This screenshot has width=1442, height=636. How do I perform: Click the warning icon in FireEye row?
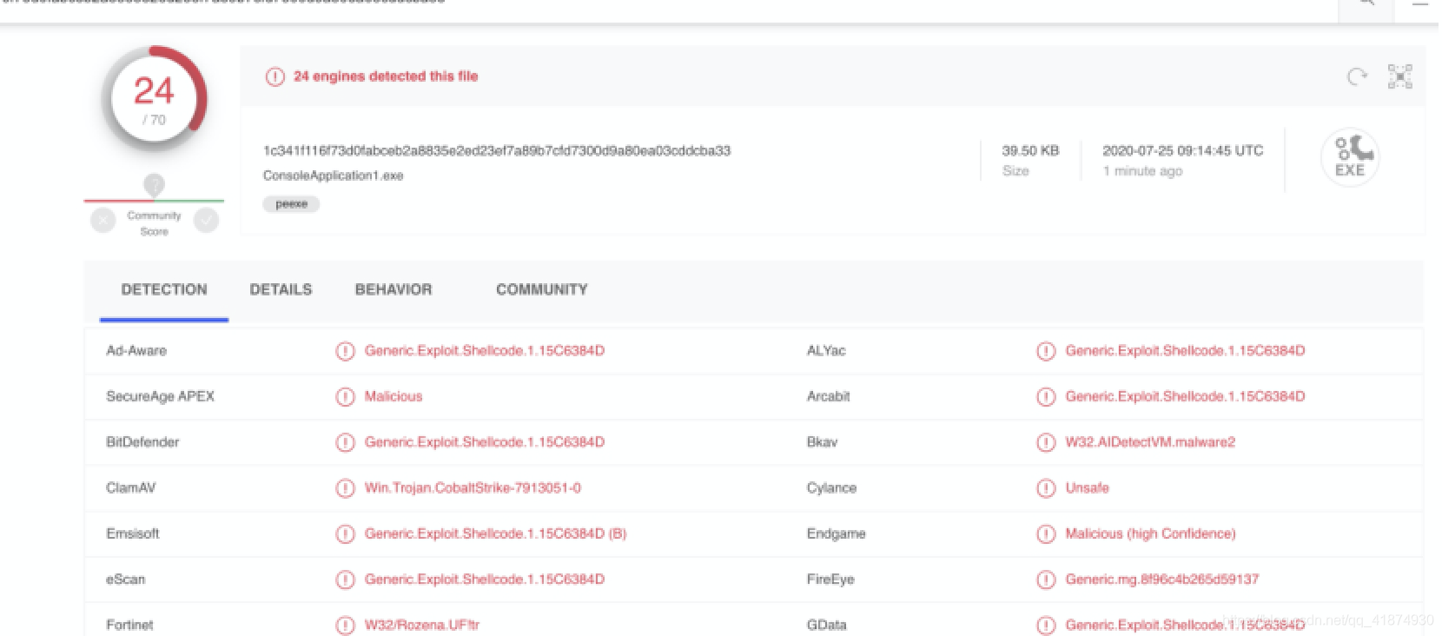tap(1046, 580)
